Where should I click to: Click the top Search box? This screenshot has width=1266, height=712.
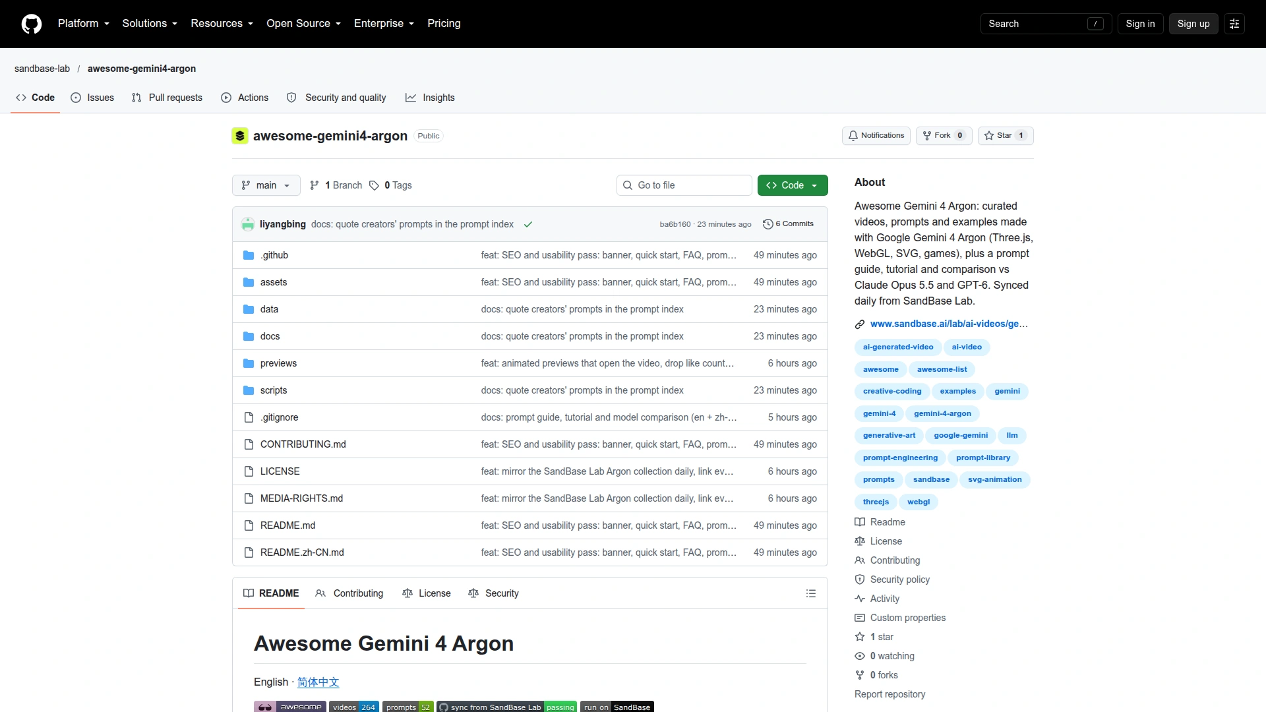pos(1046,24)
